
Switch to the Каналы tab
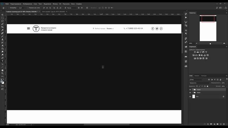tap(197, 76)
